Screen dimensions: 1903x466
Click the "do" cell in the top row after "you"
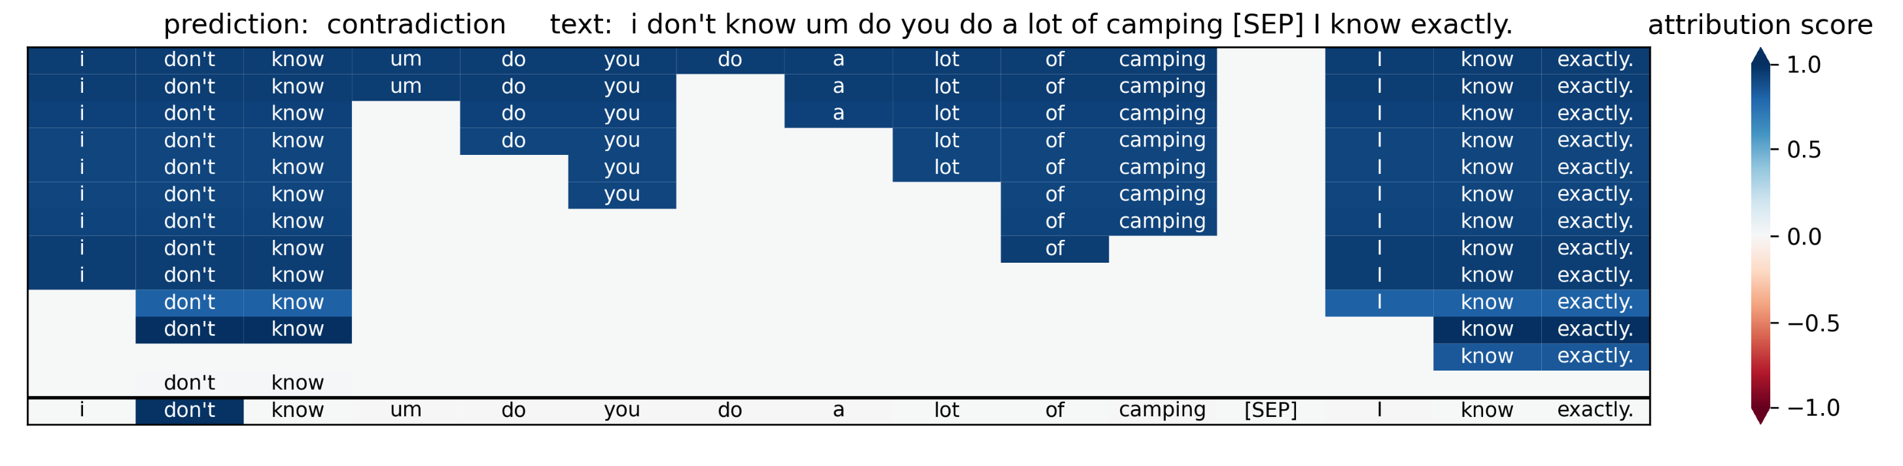(730, 60)
